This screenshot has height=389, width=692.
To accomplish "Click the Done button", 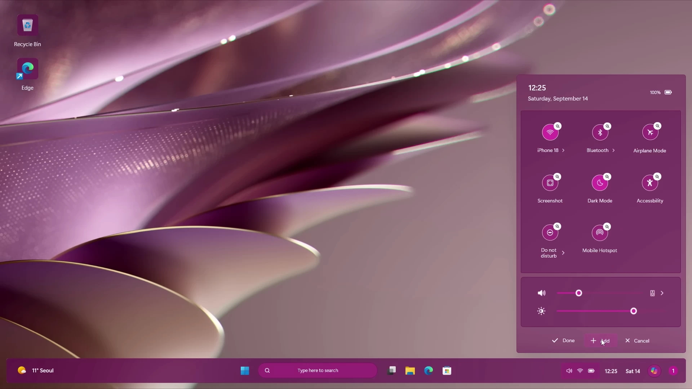I will 563,340.
